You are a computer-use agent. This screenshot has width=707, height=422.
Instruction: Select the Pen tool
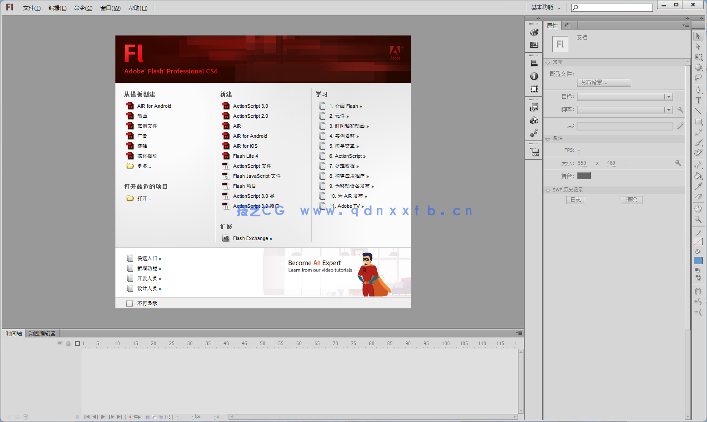[698, 89]
